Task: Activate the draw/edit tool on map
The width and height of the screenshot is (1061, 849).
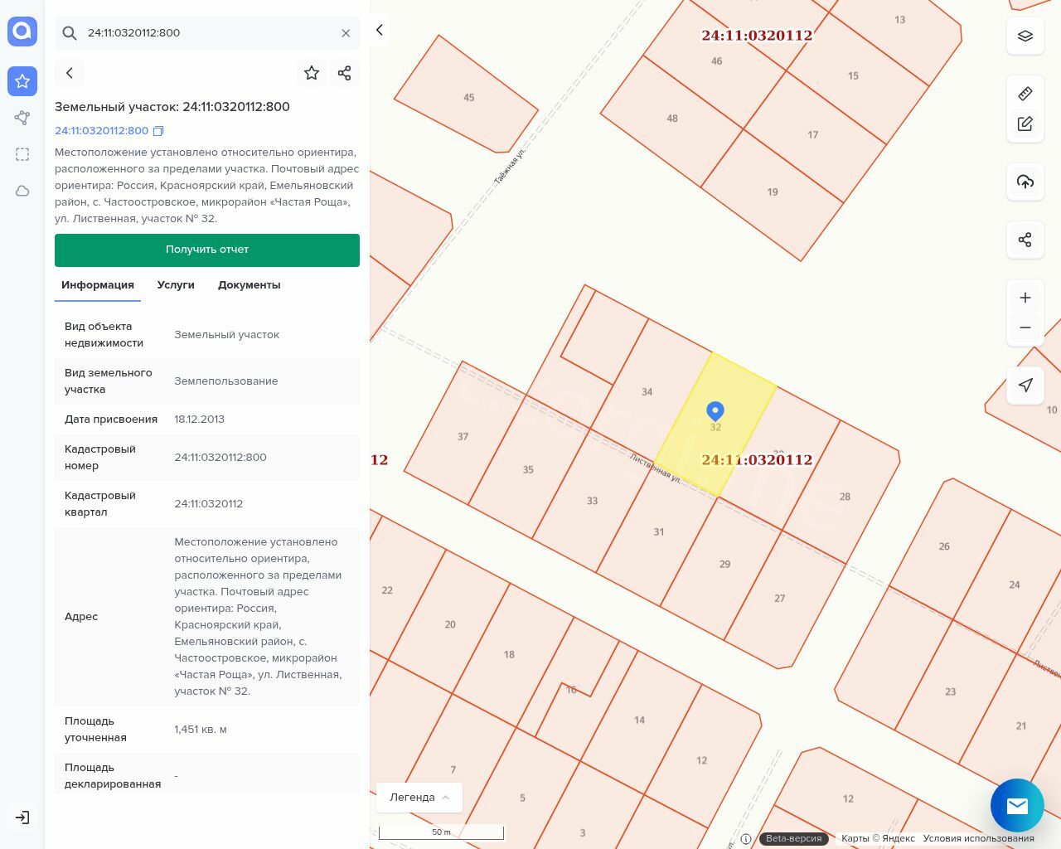Action: pos(1025,124)
